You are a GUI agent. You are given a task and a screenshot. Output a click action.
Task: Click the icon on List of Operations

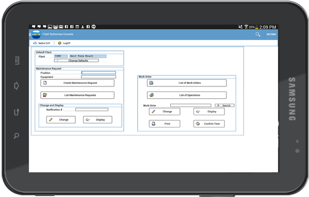coord(151,95)
